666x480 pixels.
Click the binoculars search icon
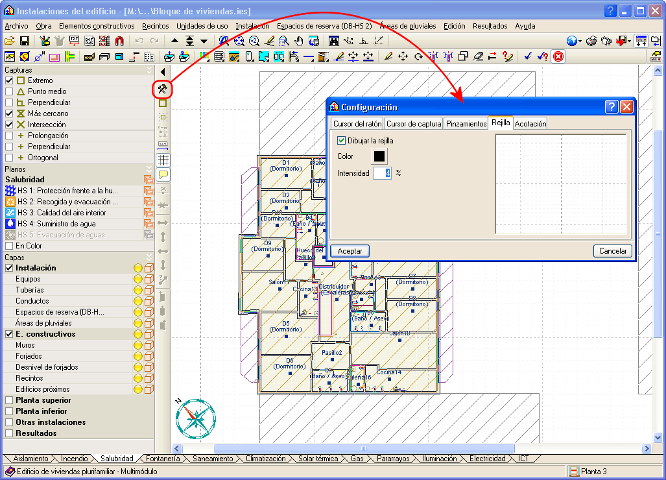tap(334, 41)
